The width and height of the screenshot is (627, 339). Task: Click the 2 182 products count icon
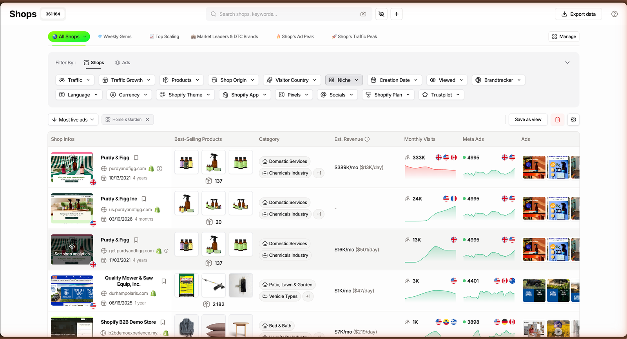[x=207, y=305]
